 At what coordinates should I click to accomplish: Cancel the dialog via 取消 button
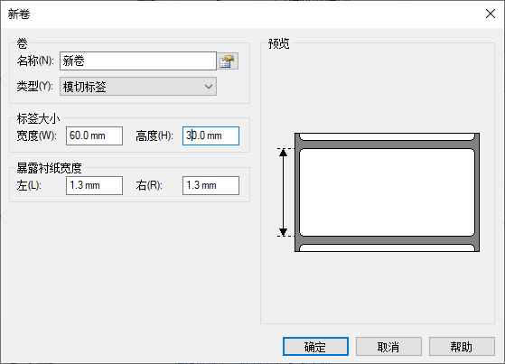click(x=388, y=347)
